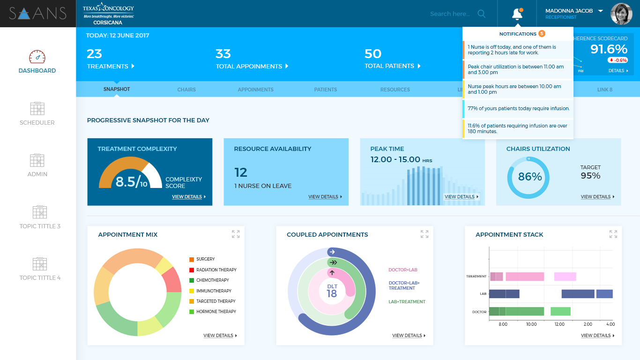This screenshot has height=360, width=640.
Task: Open the Scheduler calendar icon
Action: (x=37, y=109)
